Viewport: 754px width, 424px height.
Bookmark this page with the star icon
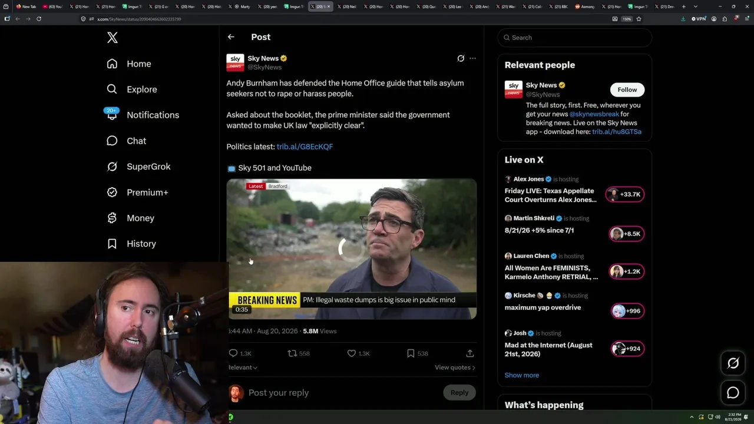(639, 19)
